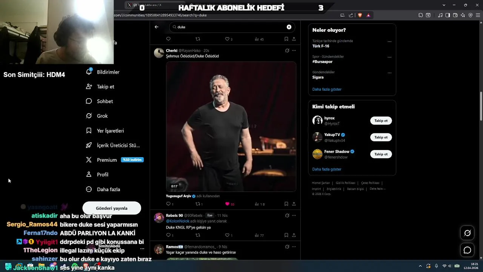Viewport: 483px width, 272px height.
Task: Expand the Daha fazla sidebar menu
Action: tap(103, 189)
